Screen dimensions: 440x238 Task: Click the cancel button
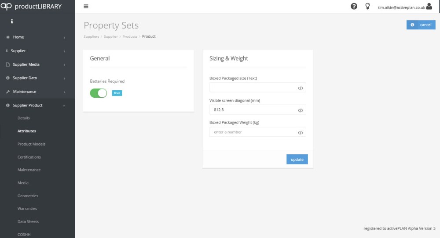tap(421, 25)
